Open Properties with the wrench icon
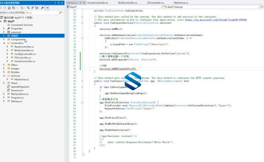The image size is (264, 162). [x=42, y=8]
